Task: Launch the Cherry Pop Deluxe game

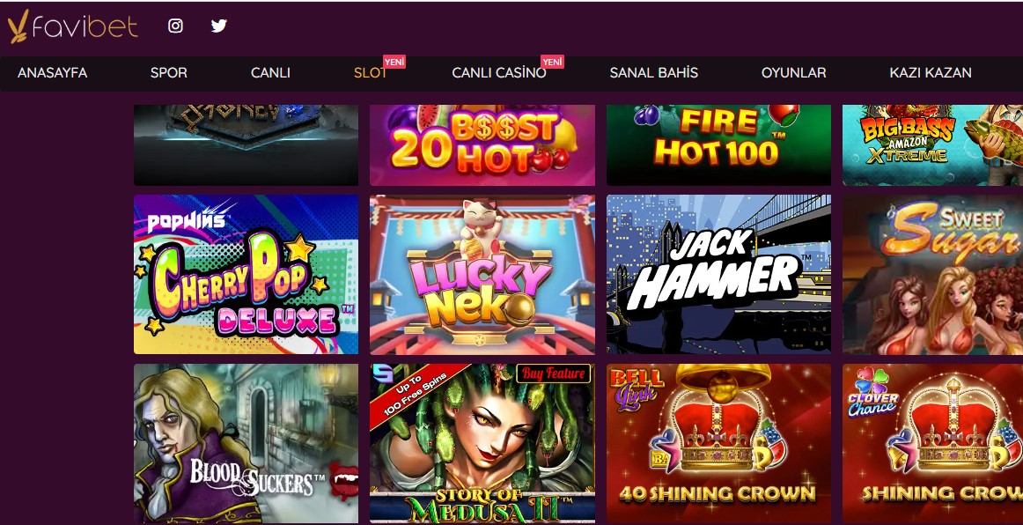Action: tap(246, 274)
